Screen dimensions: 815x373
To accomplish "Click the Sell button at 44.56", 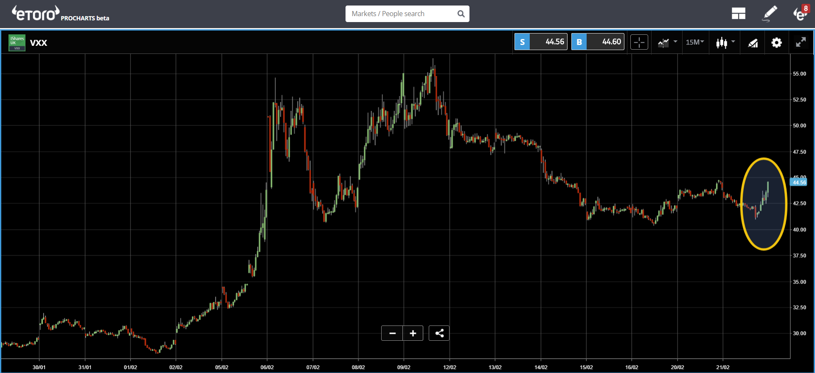I will (x=541, y=42).
